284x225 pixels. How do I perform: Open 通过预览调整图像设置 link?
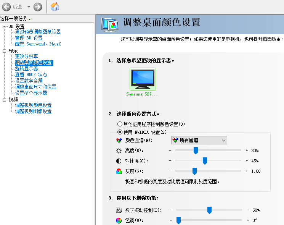click(x=38, y=32)
